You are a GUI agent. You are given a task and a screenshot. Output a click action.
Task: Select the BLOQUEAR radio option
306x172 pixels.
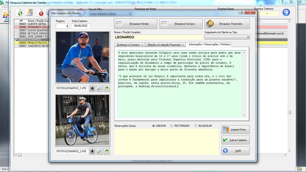coord(196,126)
